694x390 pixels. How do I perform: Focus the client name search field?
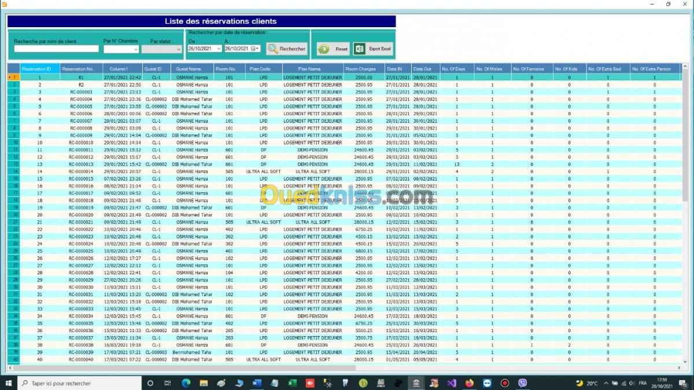coord(56,49)
